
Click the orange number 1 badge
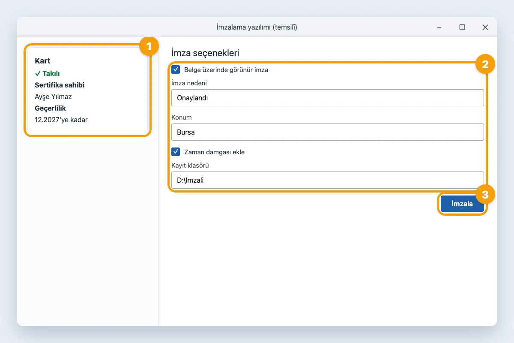(149, 45)
